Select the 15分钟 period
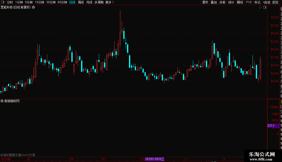The width and height of the screenshot is (282, 162). click(39, 2)
